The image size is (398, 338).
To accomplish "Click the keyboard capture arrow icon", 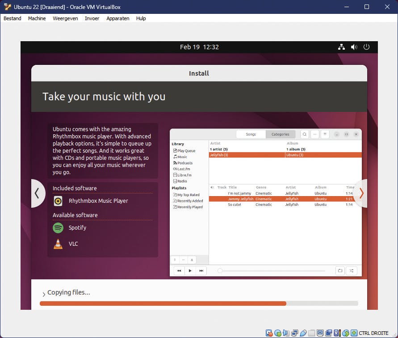I will click(354, 333).
